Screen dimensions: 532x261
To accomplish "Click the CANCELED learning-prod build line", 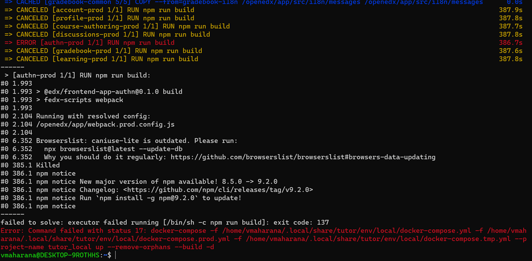I will coord(101,59).
